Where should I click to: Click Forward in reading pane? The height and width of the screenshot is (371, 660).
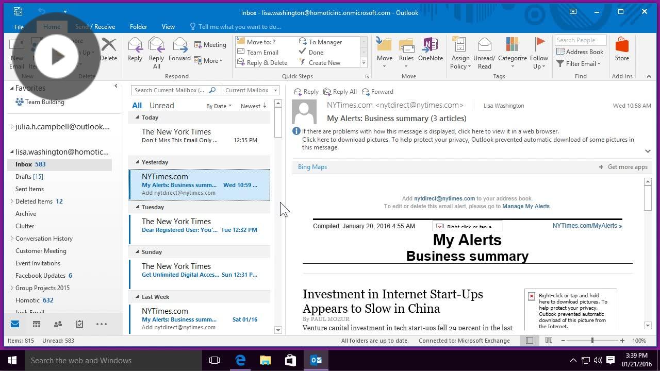pyautogui.click(x=377, y=92)
